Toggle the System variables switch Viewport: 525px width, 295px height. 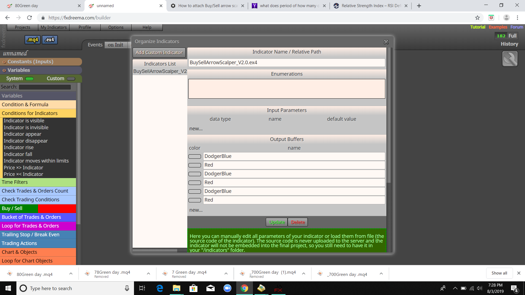[x=29, y=79]
